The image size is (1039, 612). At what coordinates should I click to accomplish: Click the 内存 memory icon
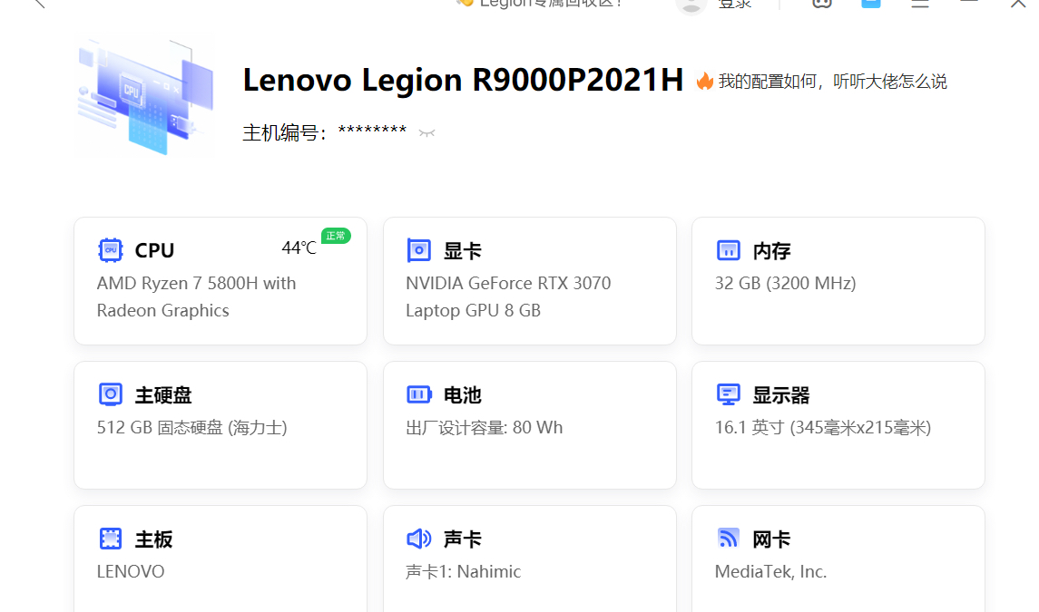coord(729,250)
